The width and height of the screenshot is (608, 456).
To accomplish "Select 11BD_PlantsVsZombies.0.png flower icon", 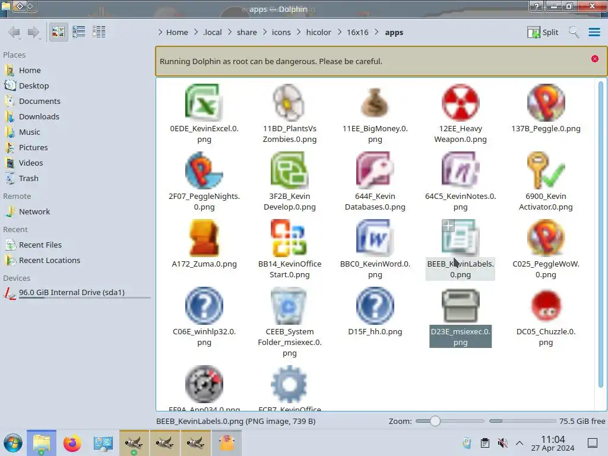I will [289, 102].
